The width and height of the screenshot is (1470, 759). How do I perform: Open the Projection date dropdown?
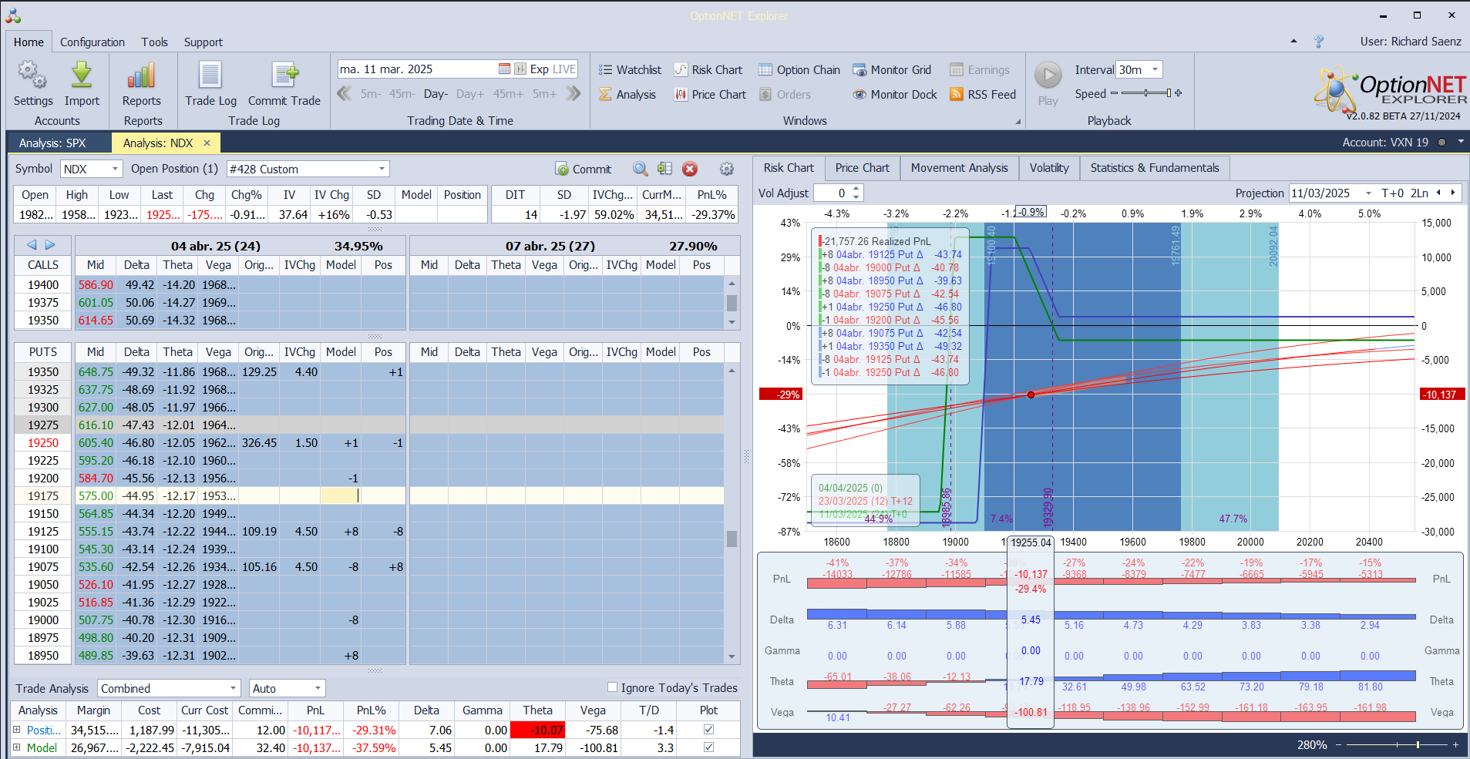pos(1368,193)
